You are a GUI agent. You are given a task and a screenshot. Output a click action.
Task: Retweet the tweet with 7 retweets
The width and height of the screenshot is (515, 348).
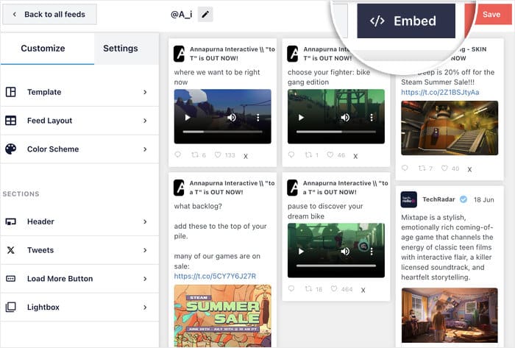422,168
